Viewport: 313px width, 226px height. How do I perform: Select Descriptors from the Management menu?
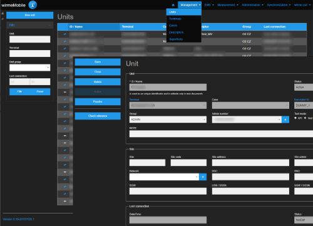176,33
